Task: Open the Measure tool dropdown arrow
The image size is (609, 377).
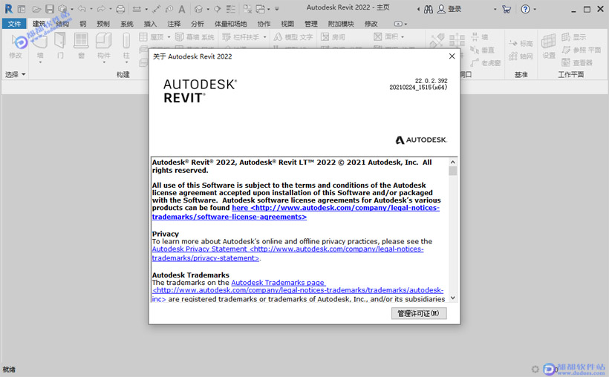Action: 146,9
